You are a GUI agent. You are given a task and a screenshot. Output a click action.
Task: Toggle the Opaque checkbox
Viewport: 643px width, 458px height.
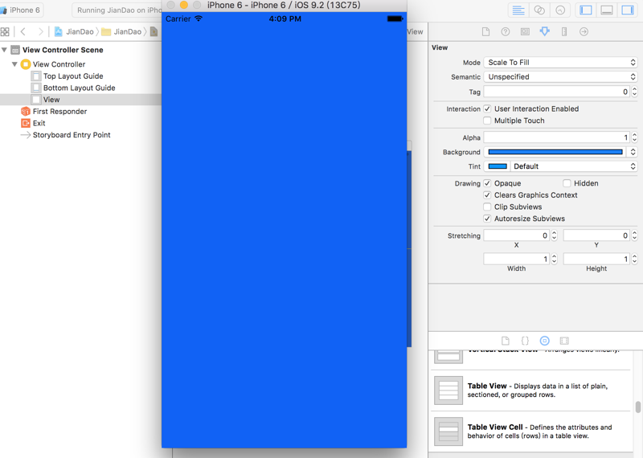point(487,183)
